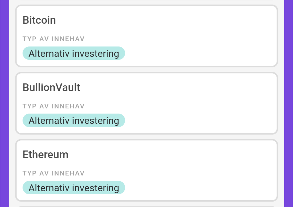Click the partially visible card below Ethereum

tap(146, 206)
